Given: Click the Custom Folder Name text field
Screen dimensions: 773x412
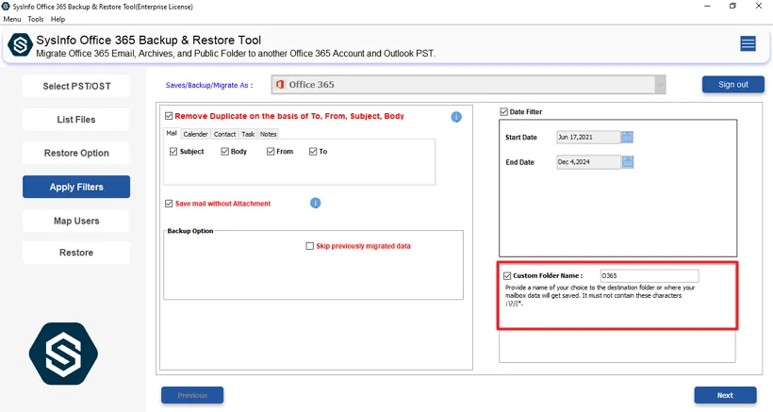Looking at the screenshot, I should (649, 275).
